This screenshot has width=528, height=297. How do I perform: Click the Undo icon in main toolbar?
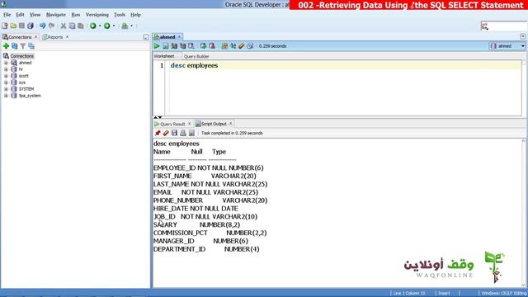42,26
